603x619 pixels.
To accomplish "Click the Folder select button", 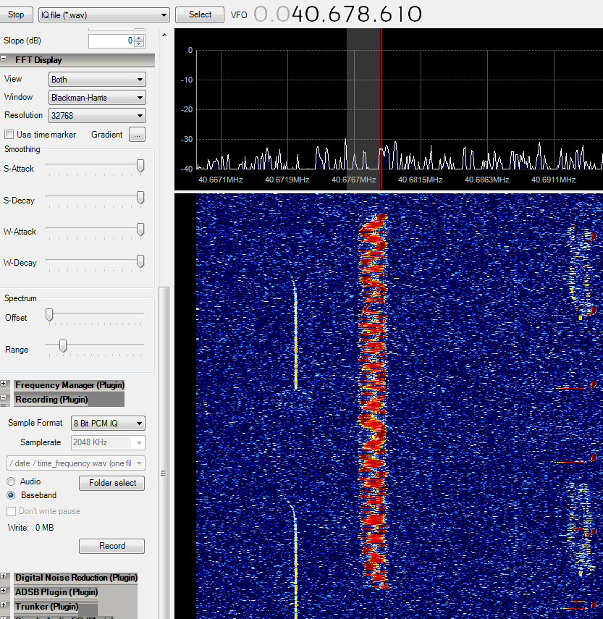I will pos(111,483).
